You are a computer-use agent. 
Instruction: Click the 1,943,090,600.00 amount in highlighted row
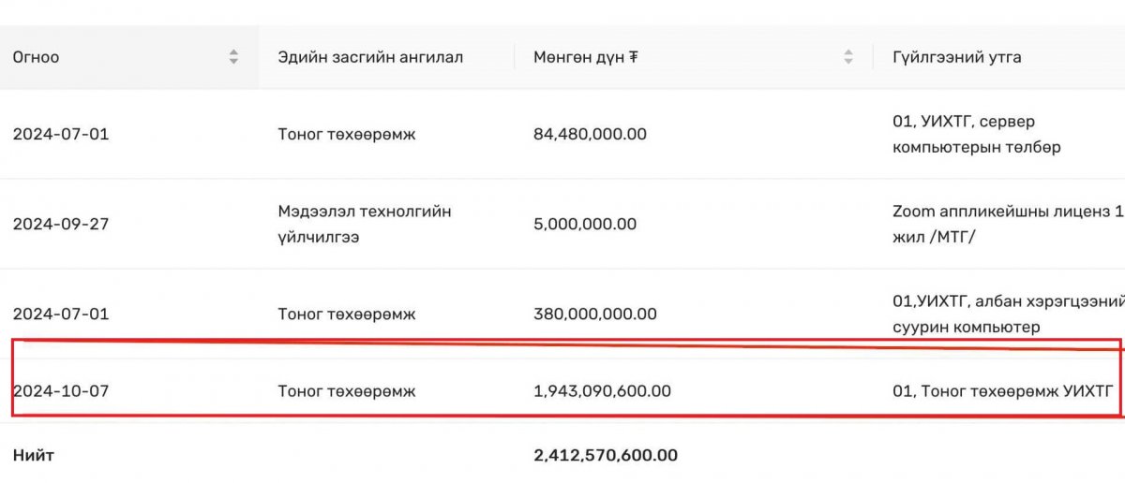(602, 390)
